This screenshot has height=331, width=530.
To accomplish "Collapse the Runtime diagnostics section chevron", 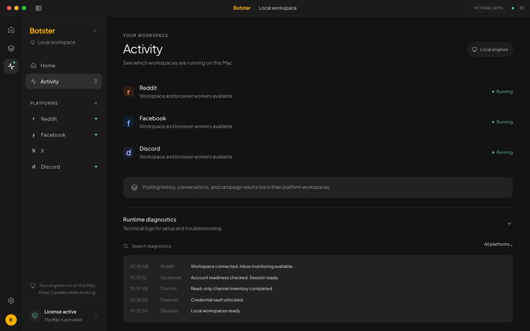I will click(509, 224).
